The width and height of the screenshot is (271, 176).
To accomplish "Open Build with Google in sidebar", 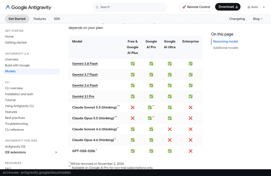I will (x=17, y=65).
